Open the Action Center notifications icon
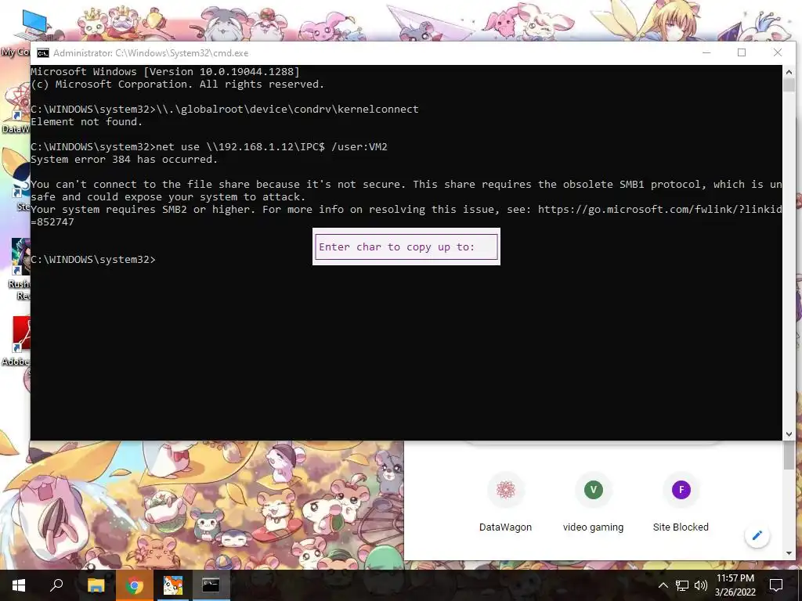 [x=776, y=585]
